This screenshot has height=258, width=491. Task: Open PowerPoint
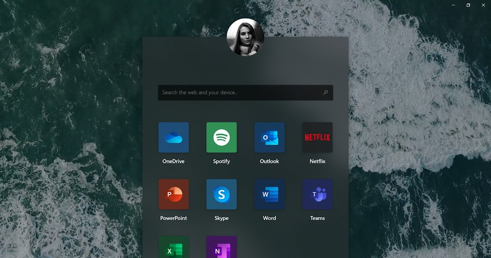coord(173,194)
